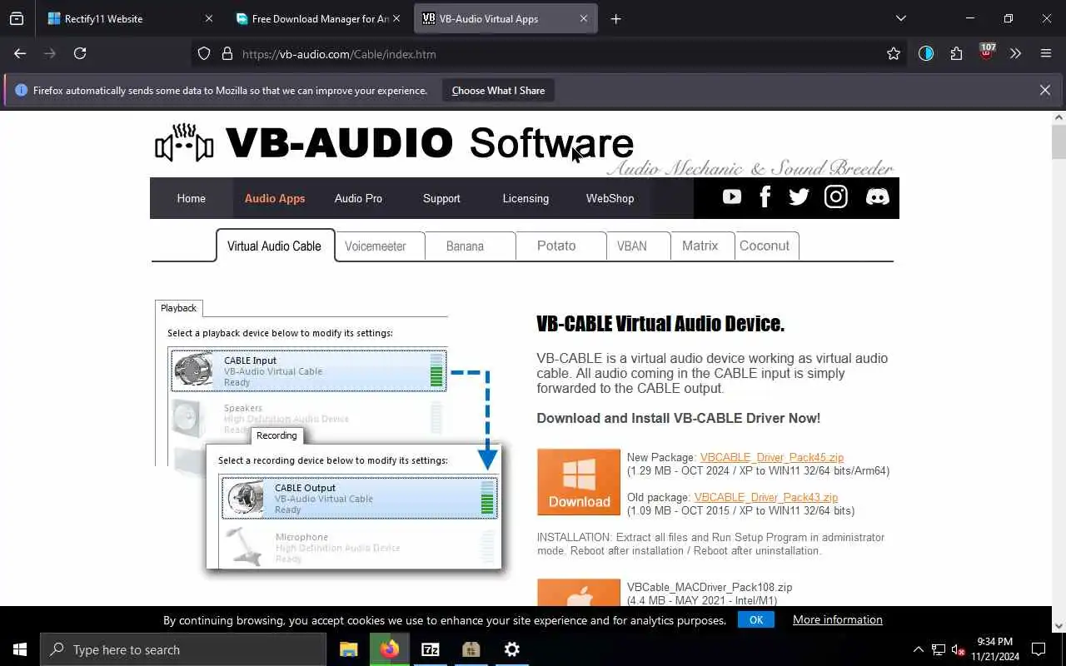This screenshot has height=666, width=1066.
Task: Open the WebShop menu item
Action: point(610,198)
